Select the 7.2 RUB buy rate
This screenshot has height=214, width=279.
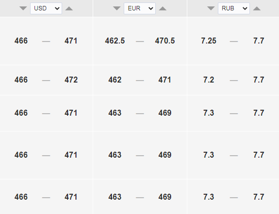pyautogui.click(x=209, y=80)
